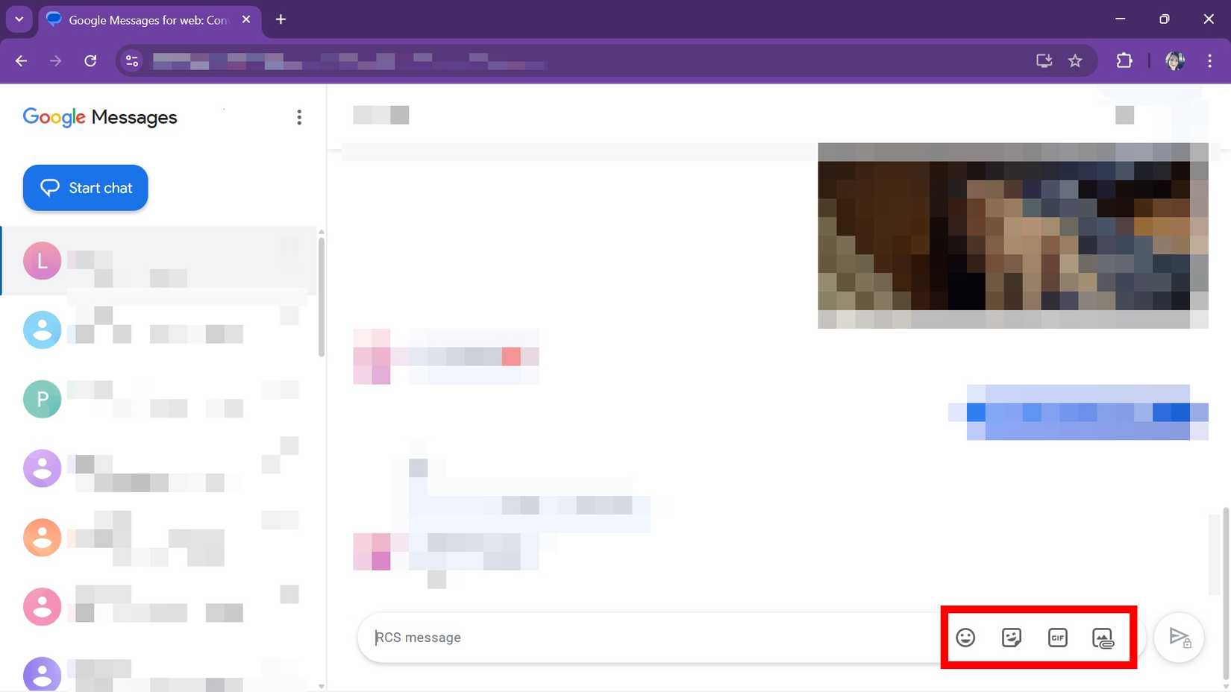Viewport: 1231px width, 692px height.
Task: Open the emoji picker in message box
Action: (965, 638)
